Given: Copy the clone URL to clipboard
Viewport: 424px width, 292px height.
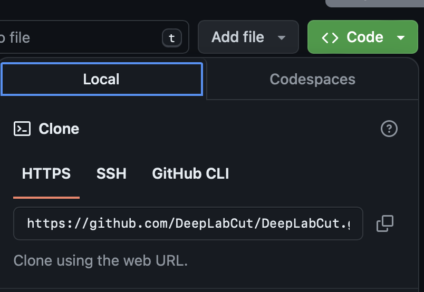Looking at the screenshot, I should 385,223.
